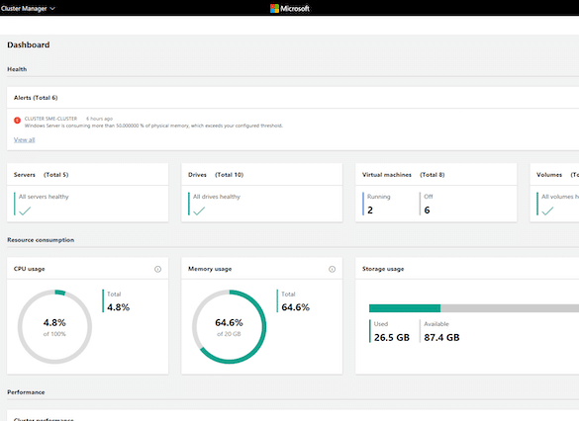
Task: Click the Dashboard page title
Action: [x=29, y=45]
